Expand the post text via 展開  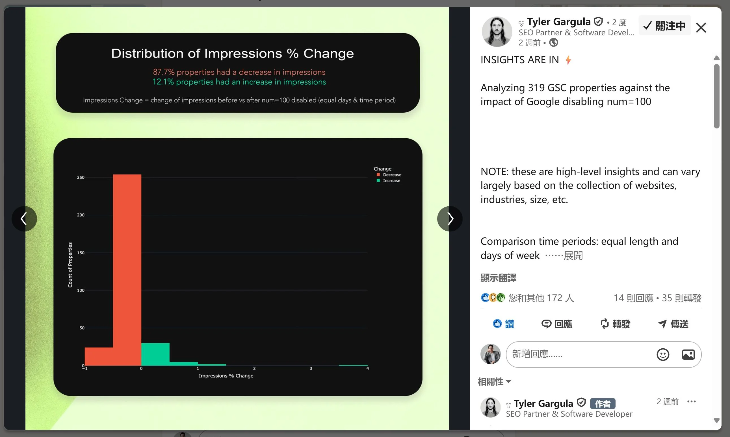(573, 255)
